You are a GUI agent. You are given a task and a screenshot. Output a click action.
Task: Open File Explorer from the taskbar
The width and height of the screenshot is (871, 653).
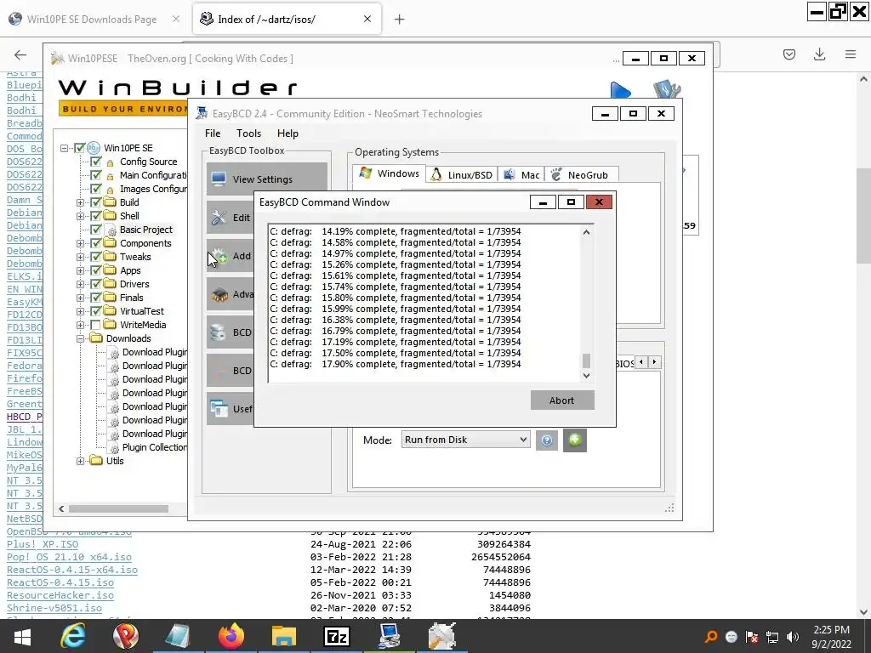pos(284,636)
